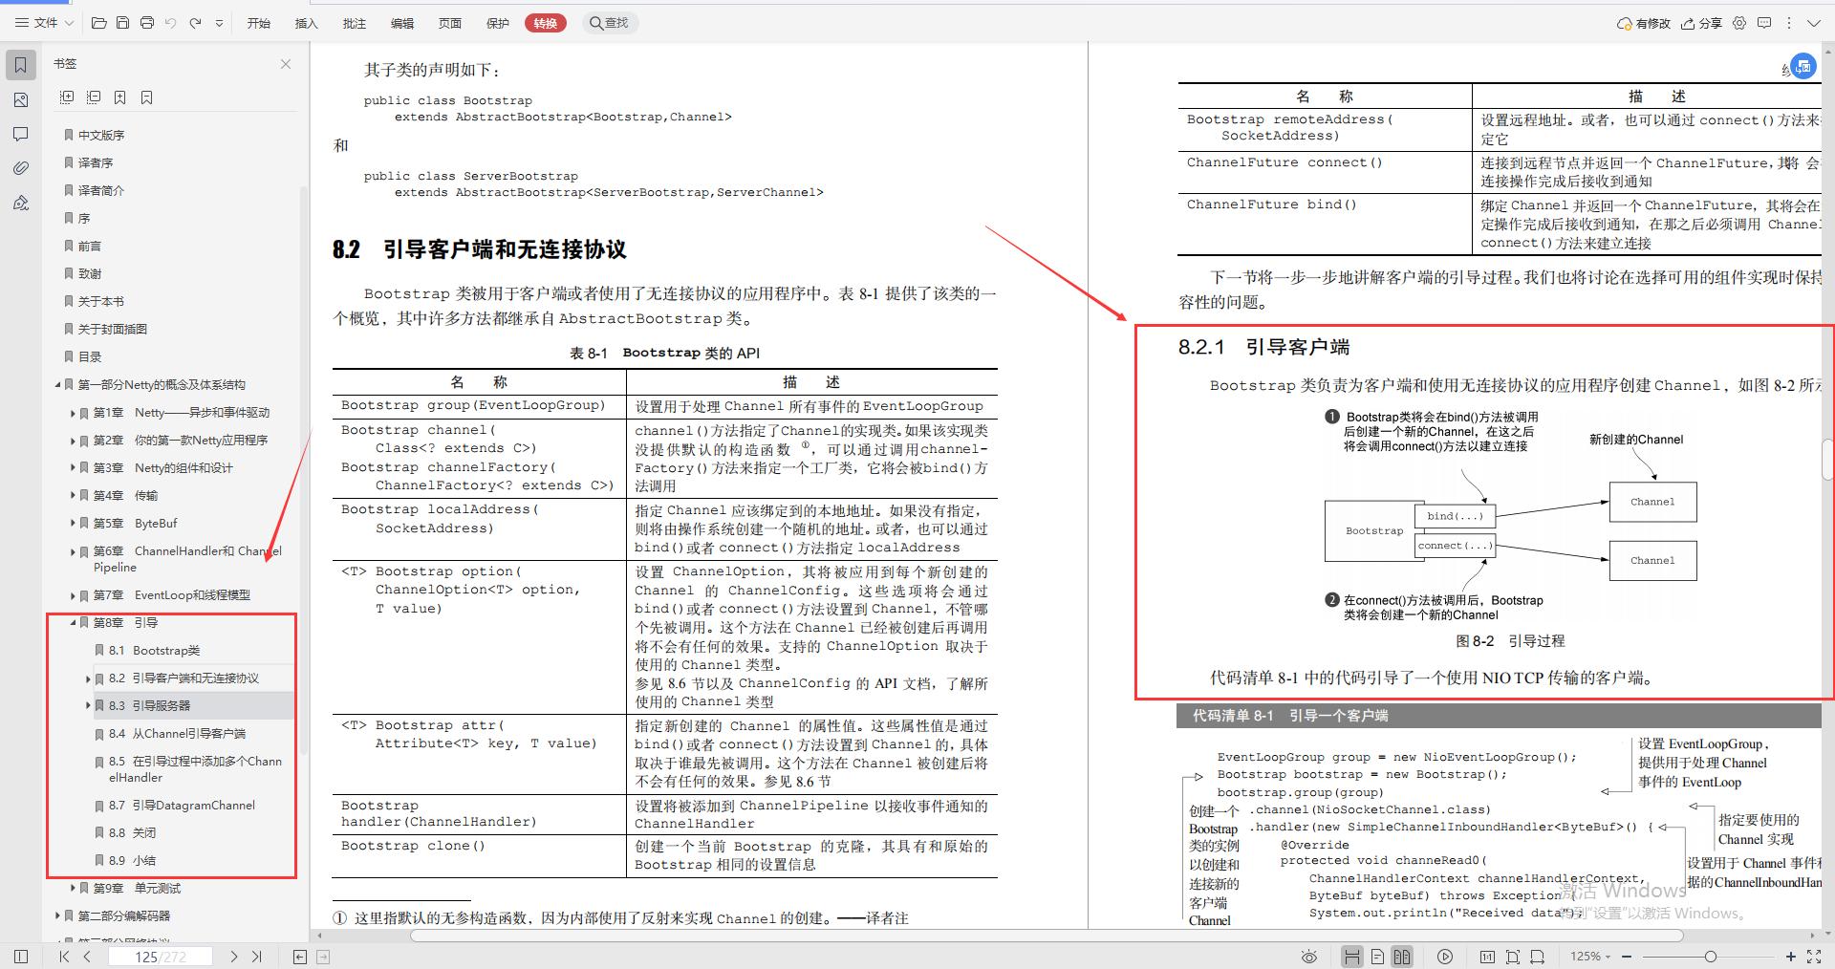
Task: Open the print dialog icon
Action: point(147,23)
